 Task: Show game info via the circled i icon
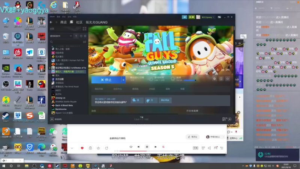coord(221,79)
